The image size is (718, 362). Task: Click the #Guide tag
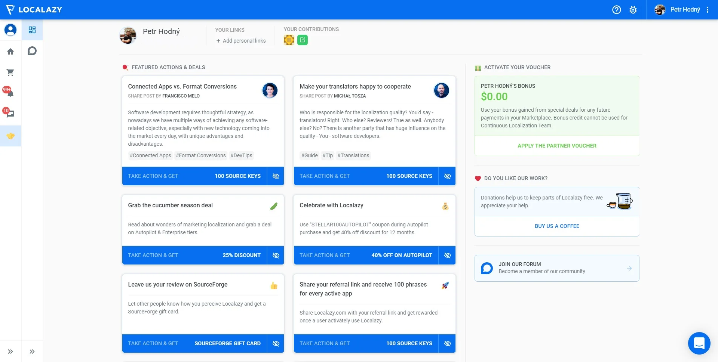310,155
